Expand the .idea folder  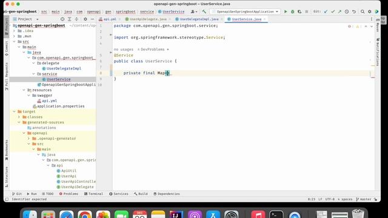14,31
